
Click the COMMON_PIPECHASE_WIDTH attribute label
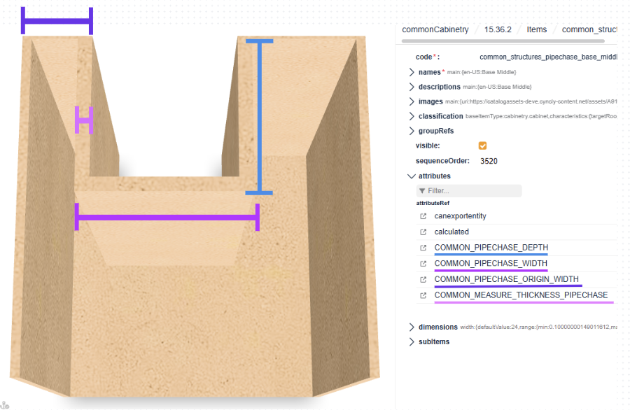point(491,263)
